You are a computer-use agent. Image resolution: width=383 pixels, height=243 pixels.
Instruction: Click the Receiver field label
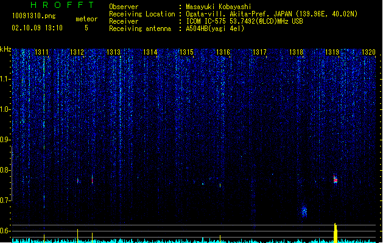(124, 21)
